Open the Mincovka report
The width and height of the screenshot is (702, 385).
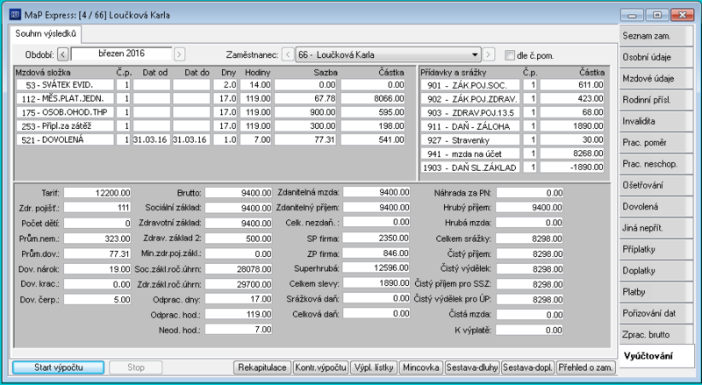coord(421,367)
